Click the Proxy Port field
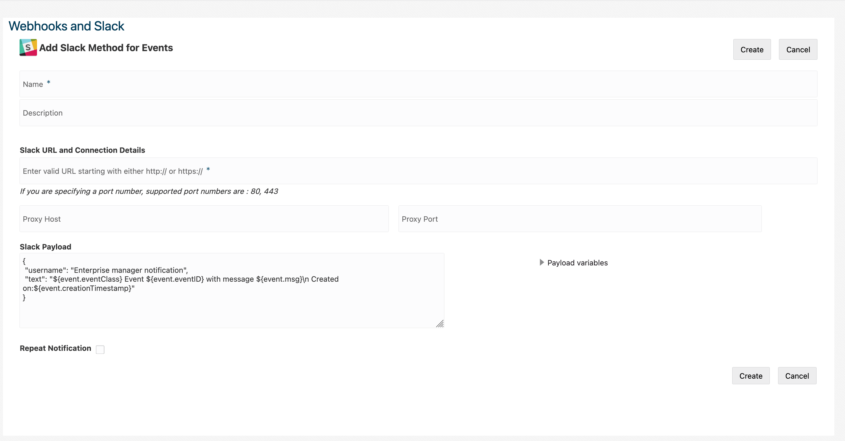The width and height of the screenshot is (845, 441). [580, 219]
